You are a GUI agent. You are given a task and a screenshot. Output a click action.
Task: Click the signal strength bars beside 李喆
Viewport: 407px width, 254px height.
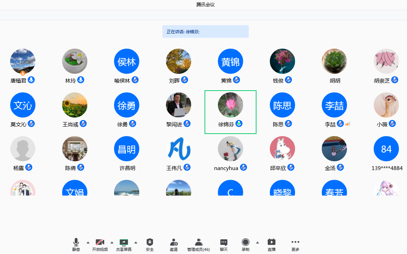click(x=348, y=124)
